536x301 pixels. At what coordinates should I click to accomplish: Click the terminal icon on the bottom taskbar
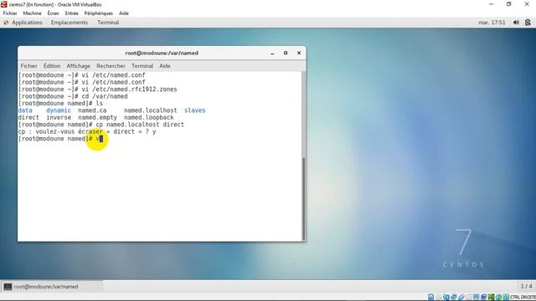[8, 287]
